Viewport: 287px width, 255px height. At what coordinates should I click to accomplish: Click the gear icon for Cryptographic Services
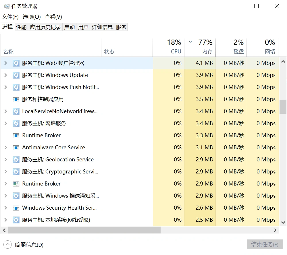[16, 172]
